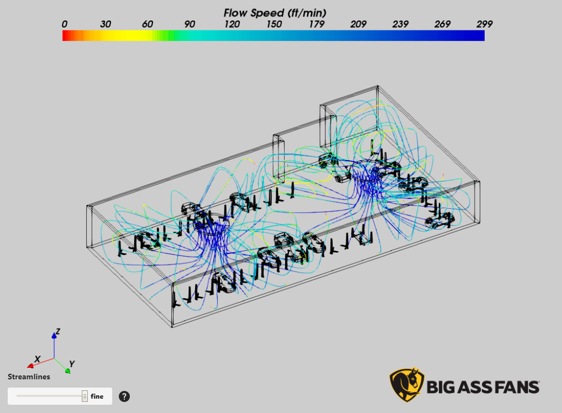Click the help question mark icon
This screenshot has height=413, width=562.
[124, 396]
